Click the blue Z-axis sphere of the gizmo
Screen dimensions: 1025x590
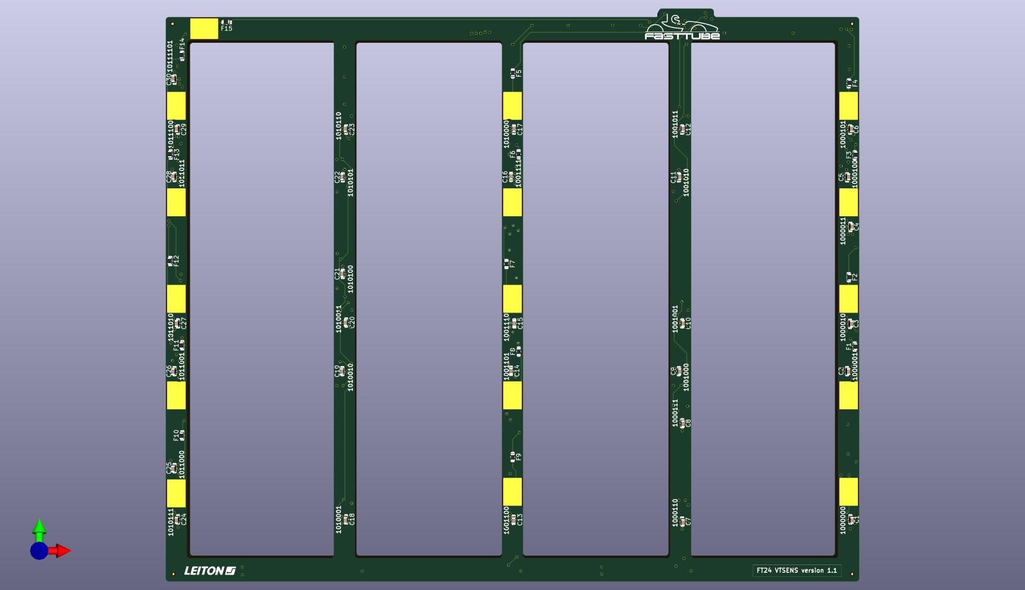coord(39,551)
